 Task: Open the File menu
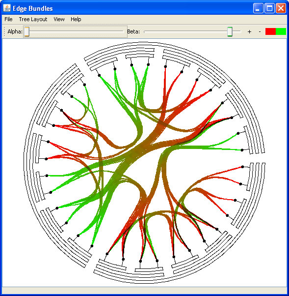point(8,19)
